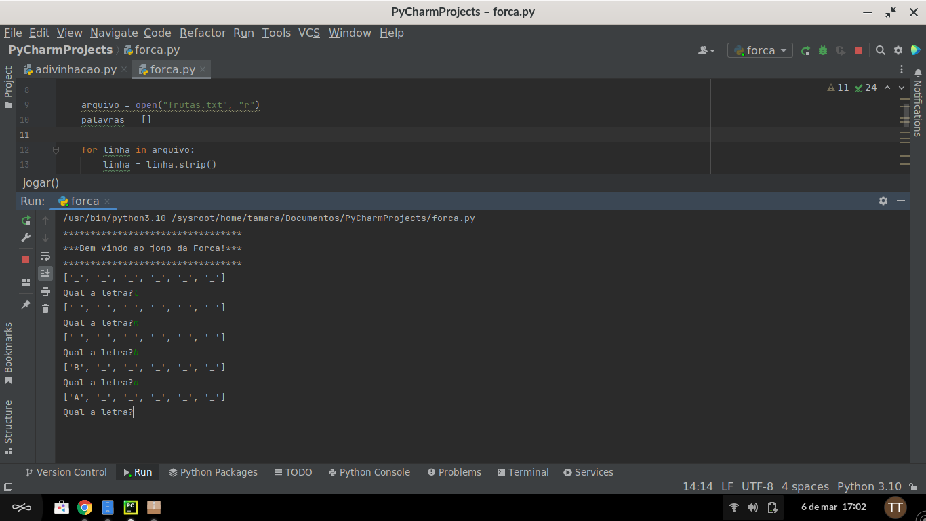Click PyCharmProjects breadcrumb in navigation bar
Viewport: 926px width, 521px height.
60,50
